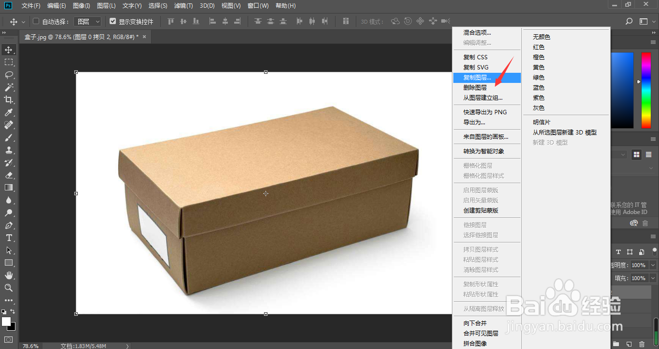Toggle the Rectangular Marquee tool
This screenshot has width=659, height=349.
[9, 62]
